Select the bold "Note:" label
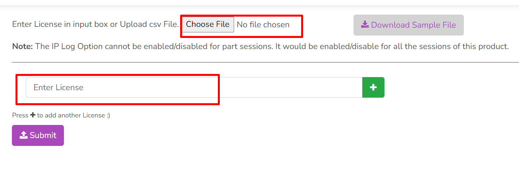The image size is (519, 172). [x=23, y=46]
